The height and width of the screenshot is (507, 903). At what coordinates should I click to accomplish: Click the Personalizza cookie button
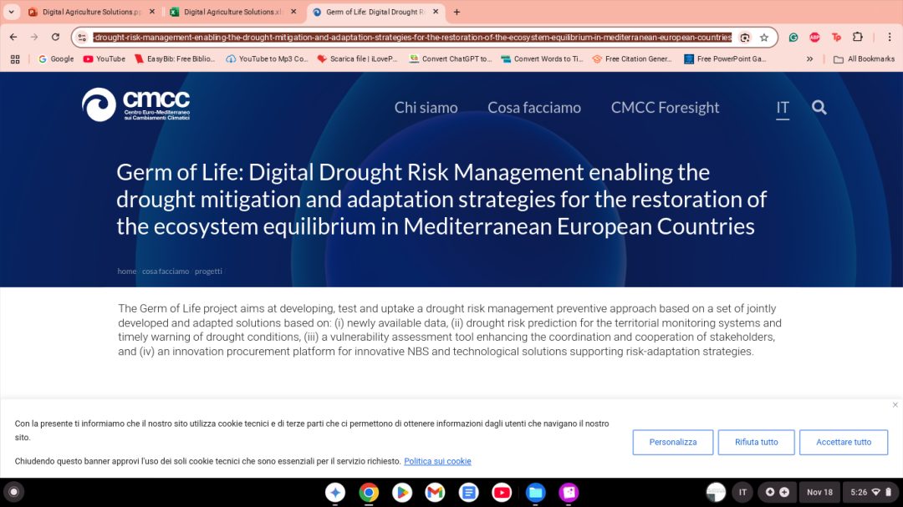pyautogui.click(x=672, y=442)
